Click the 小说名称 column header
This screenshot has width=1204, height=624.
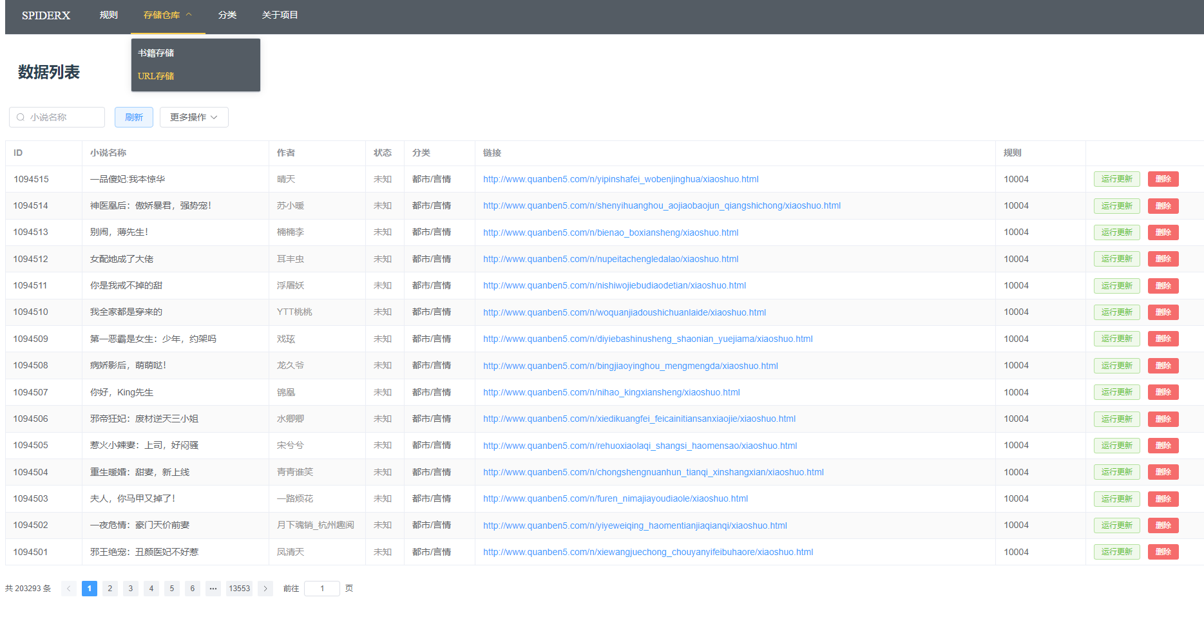tap(108, 153)
